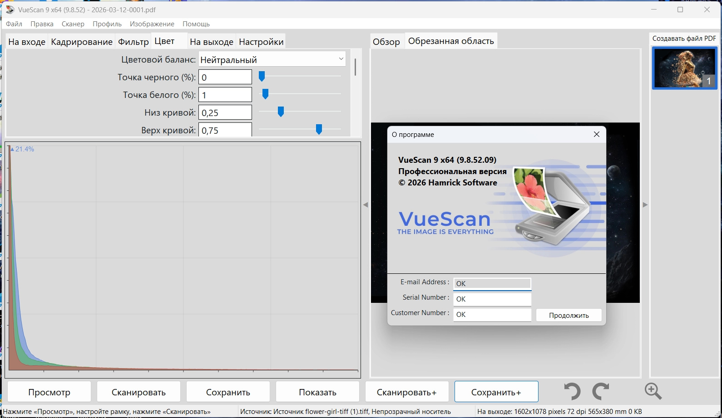
Task: Switch to the Обзор preview tab
Action: [386, 42]
